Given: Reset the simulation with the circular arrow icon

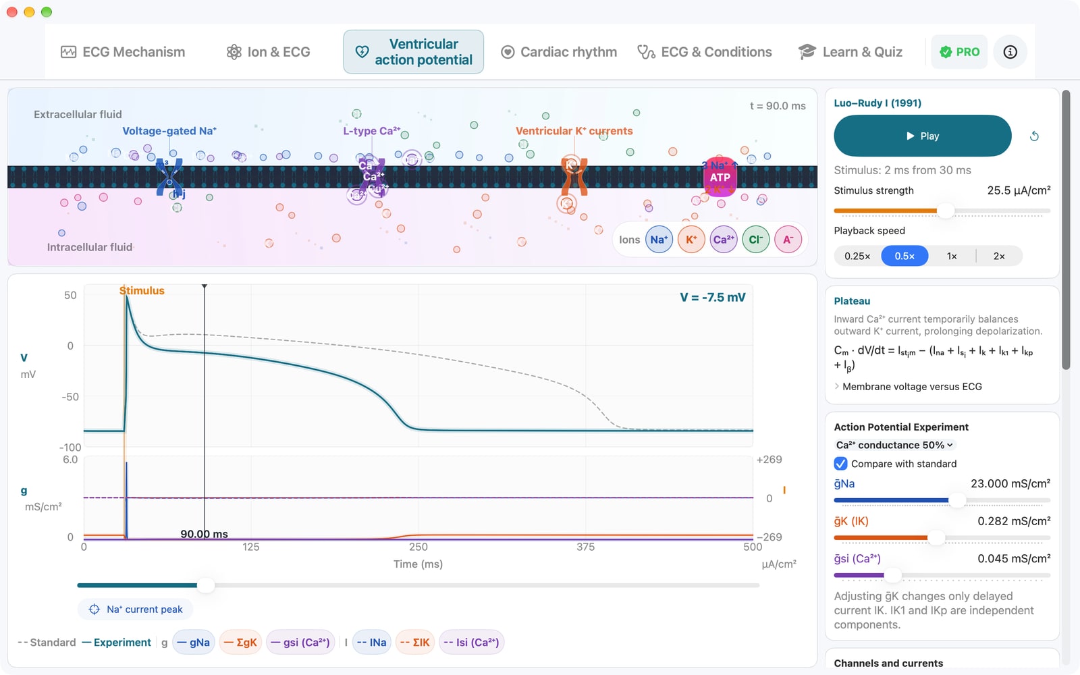Looking at the screenshot, I should (1034, 136).
